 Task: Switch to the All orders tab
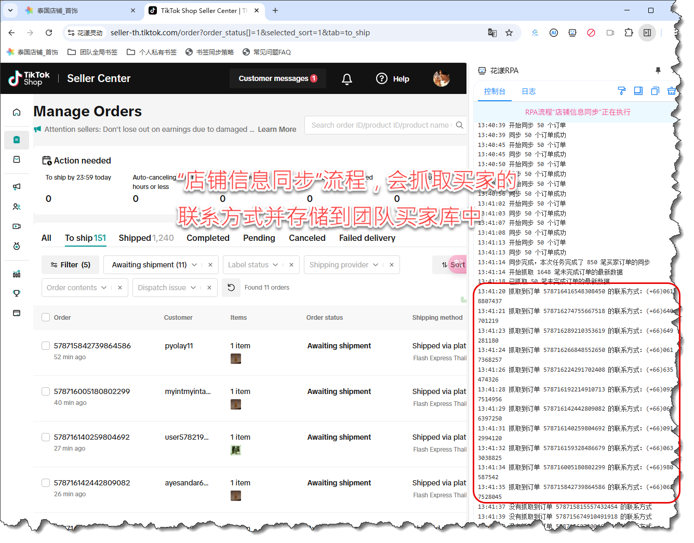tap(46, 238)
